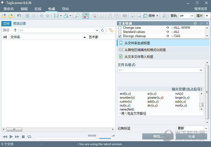Expand the 文件名格式 combo box arrow
The image size is (211, 147).
tap(201, 70)
